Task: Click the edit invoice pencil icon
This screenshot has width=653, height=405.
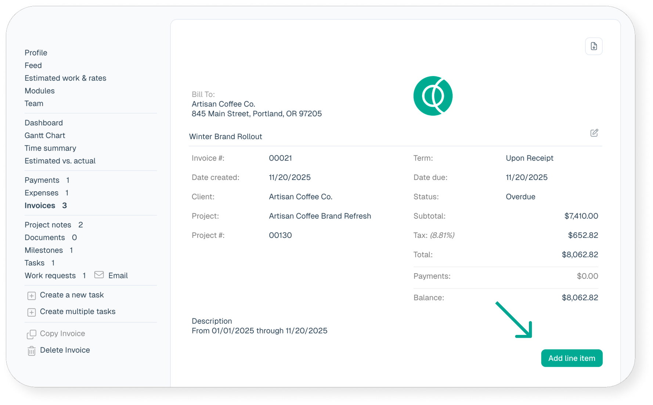Action: [594, 133]
